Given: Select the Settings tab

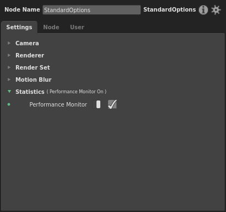Looking at the screenshot, I should click(x=19, y=27).
